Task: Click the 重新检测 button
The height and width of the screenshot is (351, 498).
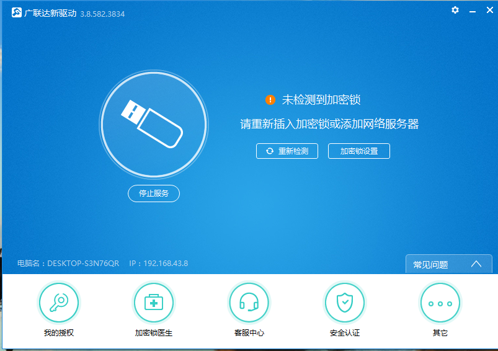Action: (287, 151)
